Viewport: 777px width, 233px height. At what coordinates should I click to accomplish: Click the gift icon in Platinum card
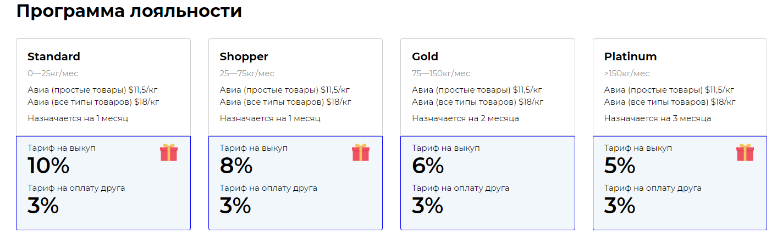tap(745, 152)
